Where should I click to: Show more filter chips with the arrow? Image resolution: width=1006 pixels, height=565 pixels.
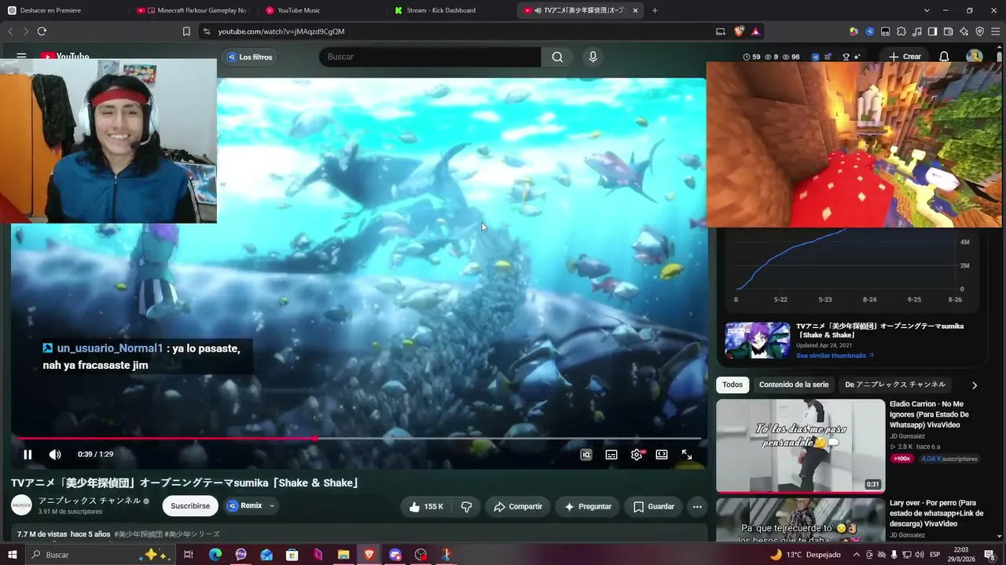975,385
